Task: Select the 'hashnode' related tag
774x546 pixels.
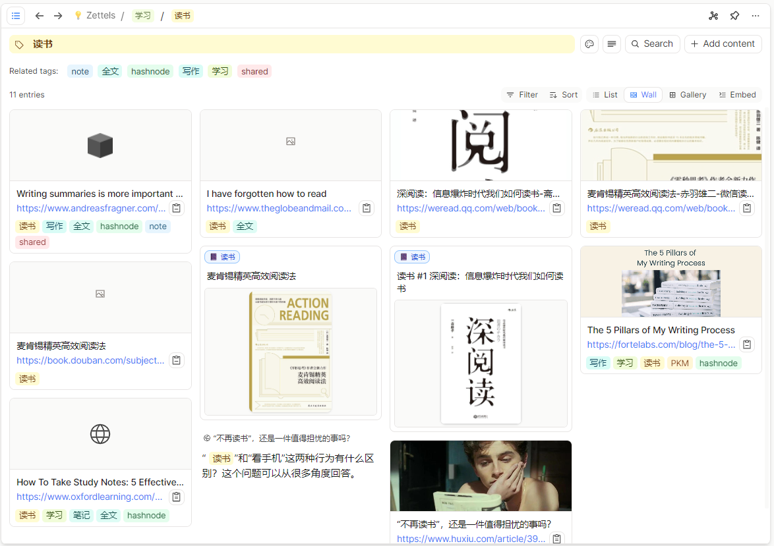Action: (150, 71)
